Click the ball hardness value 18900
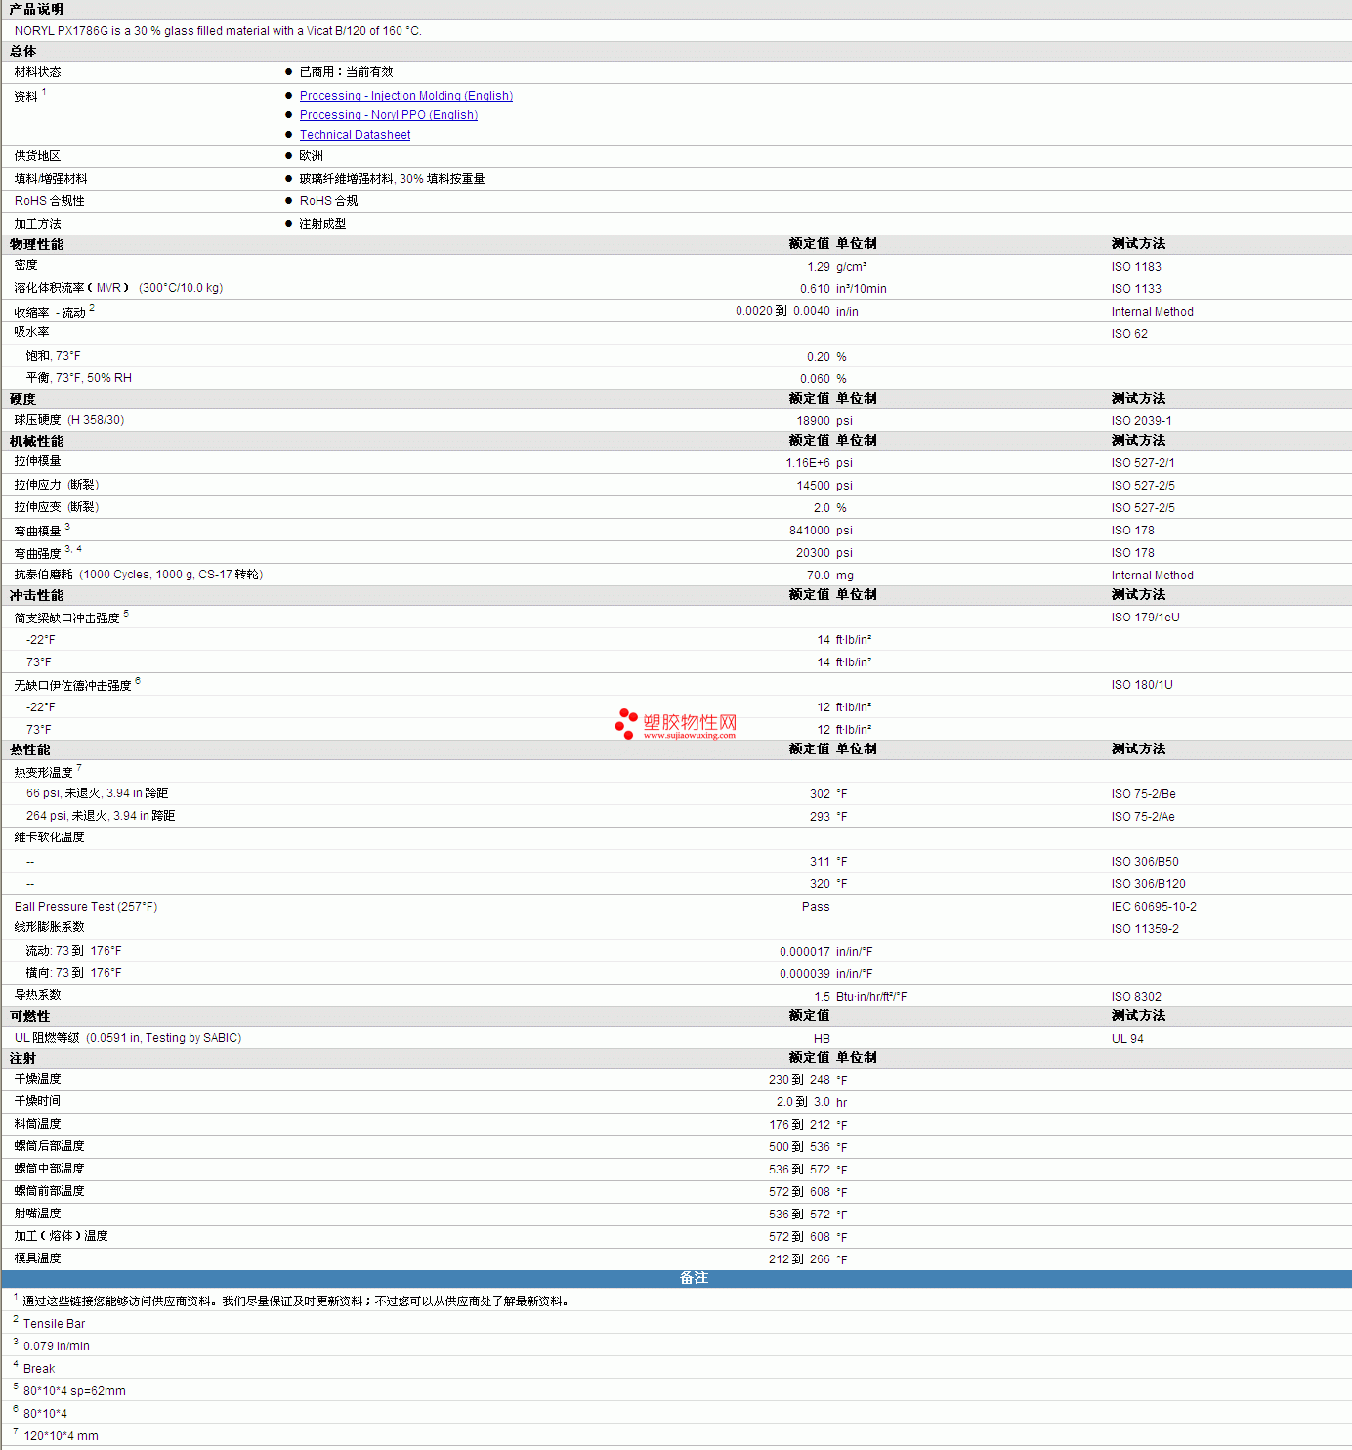This screenshot has height=1450, width=1352. (813, 421)
